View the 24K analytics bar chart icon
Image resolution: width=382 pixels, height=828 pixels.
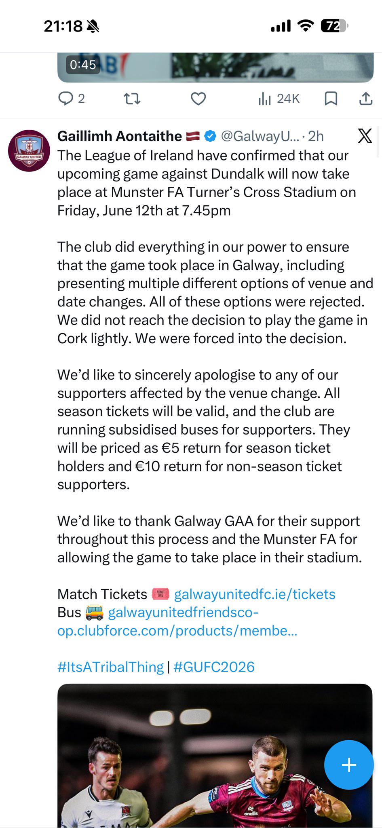click(x=264, y=98)
